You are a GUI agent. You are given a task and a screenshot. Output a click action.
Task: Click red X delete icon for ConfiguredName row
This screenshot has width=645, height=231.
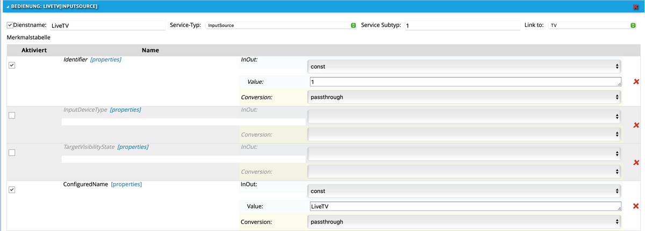click(x=636, y=206)
